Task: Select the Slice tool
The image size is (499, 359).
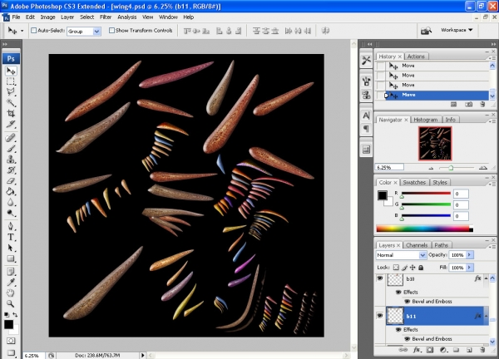Action: coord(11,124)
